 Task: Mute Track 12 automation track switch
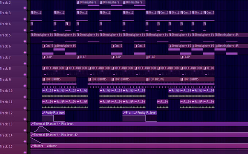click(x=25, y=119)
